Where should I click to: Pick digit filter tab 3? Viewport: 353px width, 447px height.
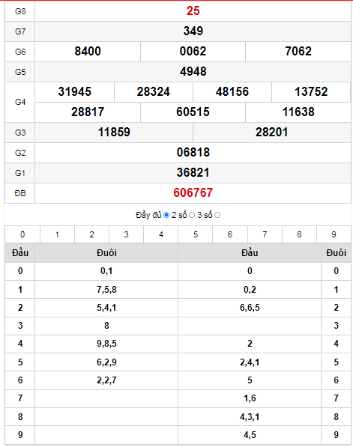[x=126, y=234]
